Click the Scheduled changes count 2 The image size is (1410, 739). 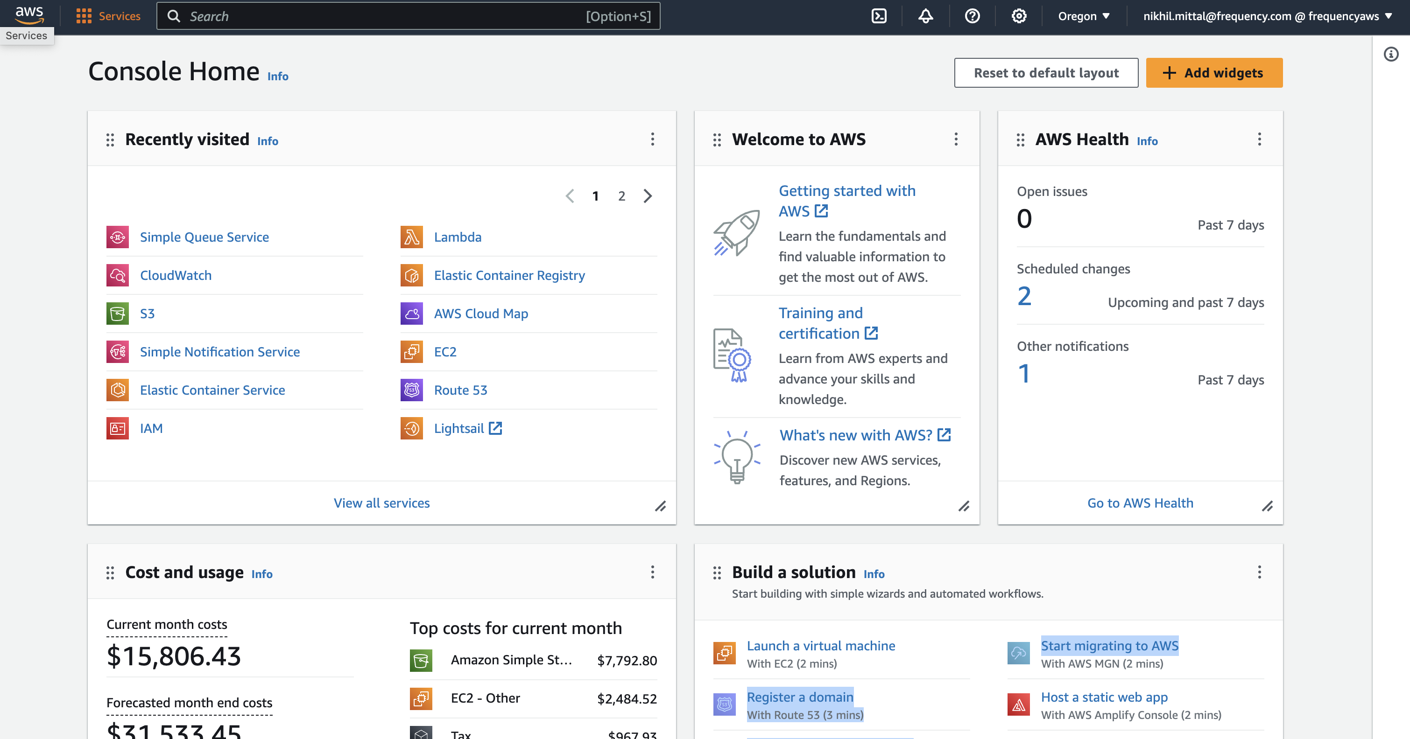tap(1024, 296)
